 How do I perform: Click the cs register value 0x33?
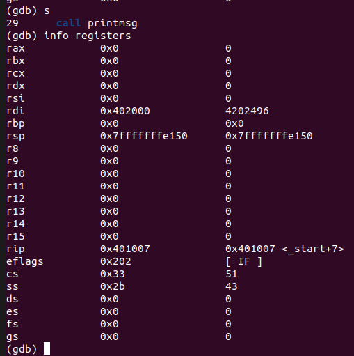coord(113,274)
